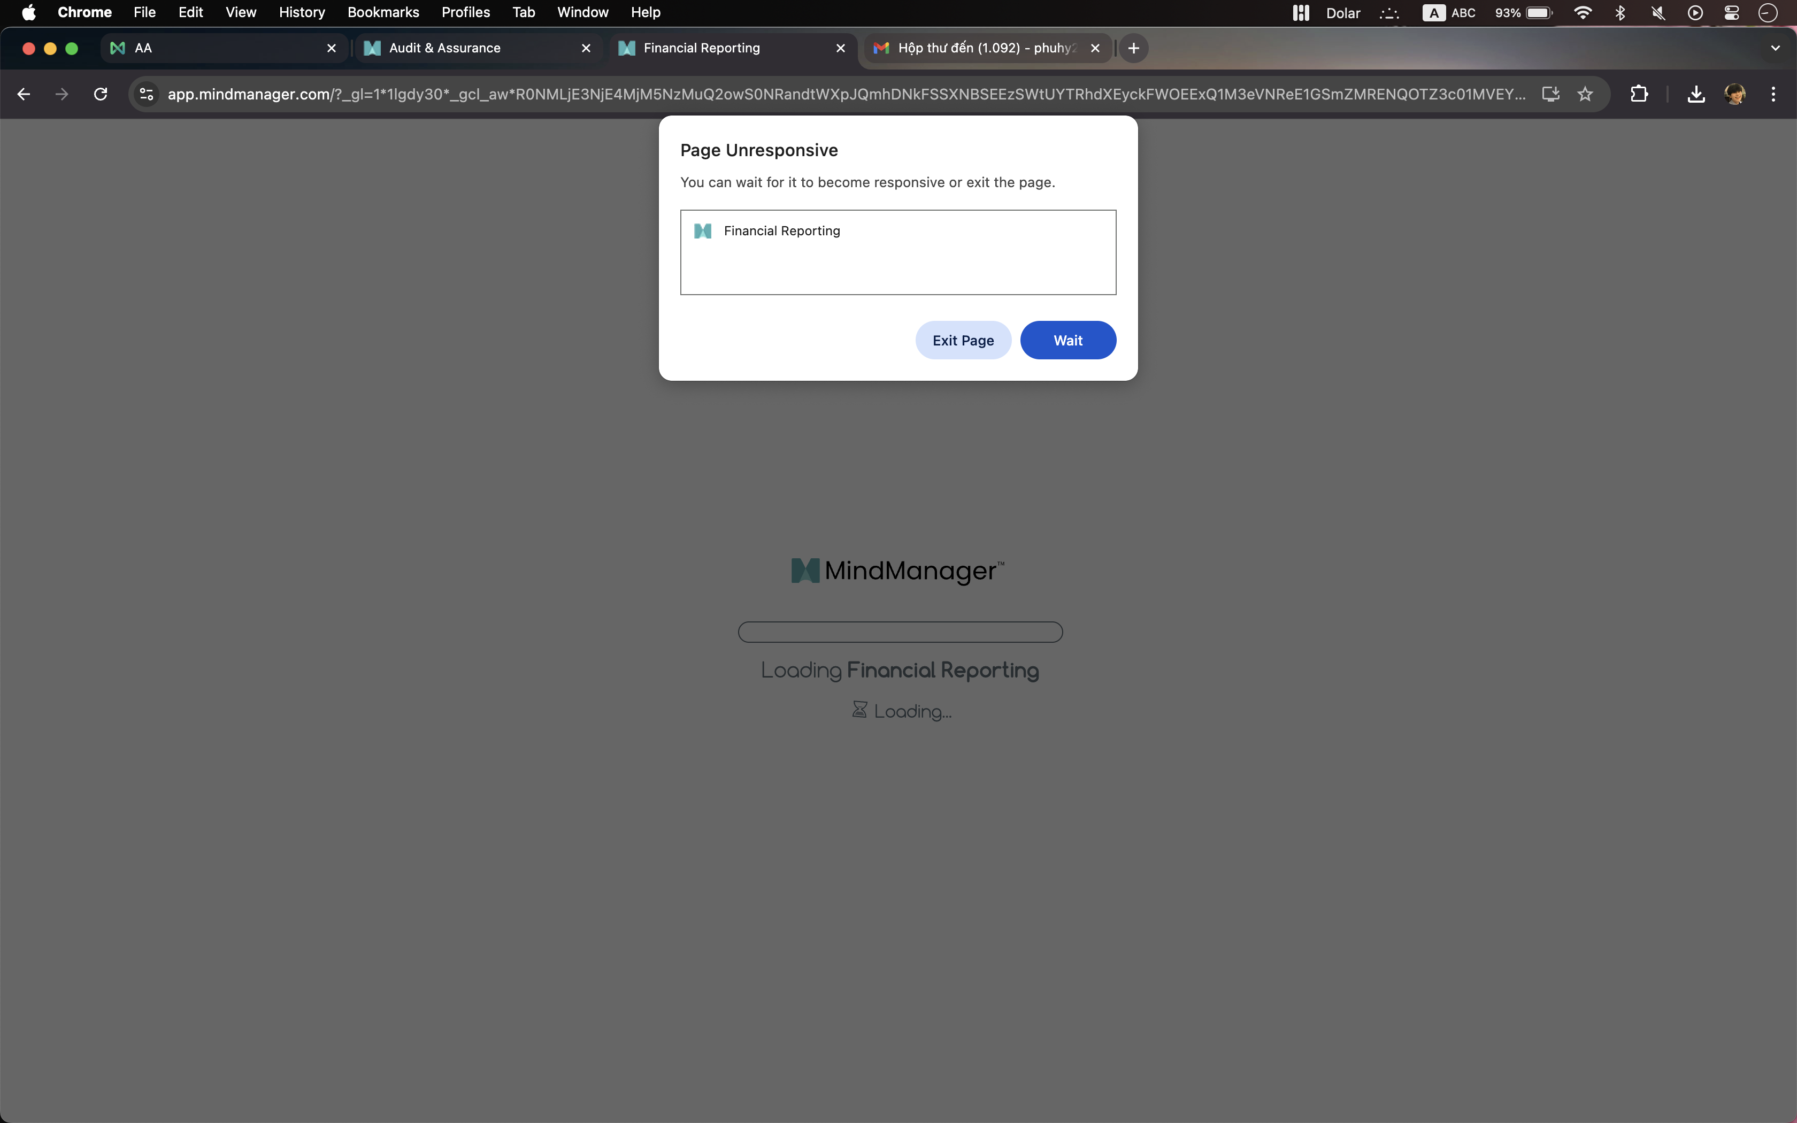Focus the address bar URL
The height and width of the screenshot is (1123, 1797).
(847, 94)
